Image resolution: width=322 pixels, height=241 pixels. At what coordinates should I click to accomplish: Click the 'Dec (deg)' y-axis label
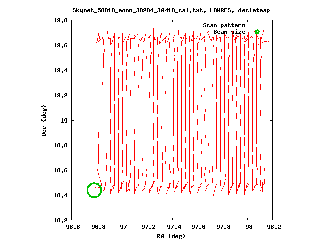[44, 120]
